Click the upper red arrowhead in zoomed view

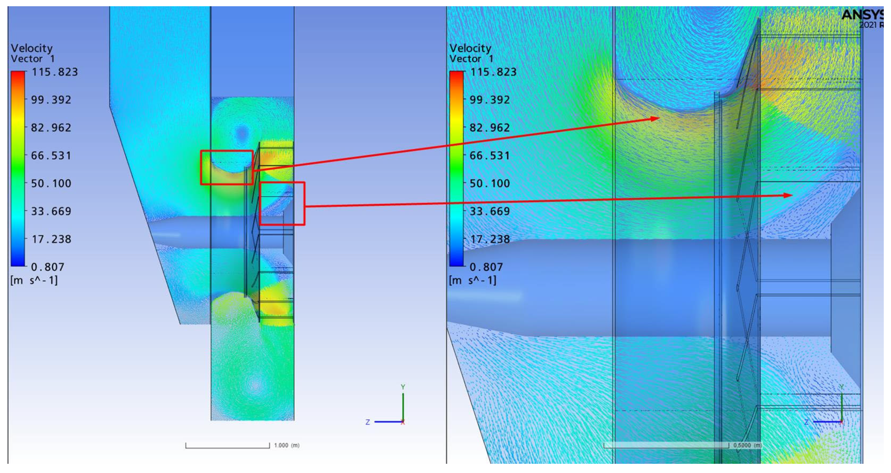[654, 119]
